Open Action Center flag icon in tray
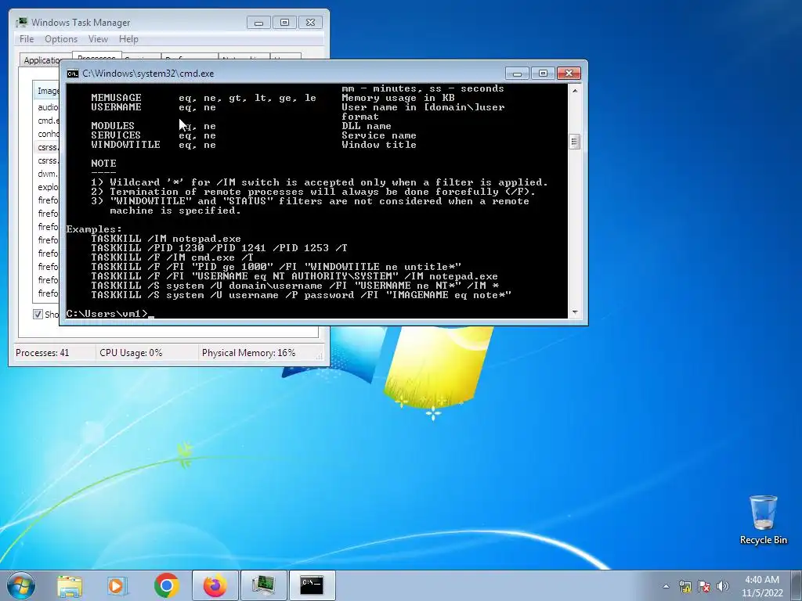This screenshot has height=601, width=802. tap(704, 586)
